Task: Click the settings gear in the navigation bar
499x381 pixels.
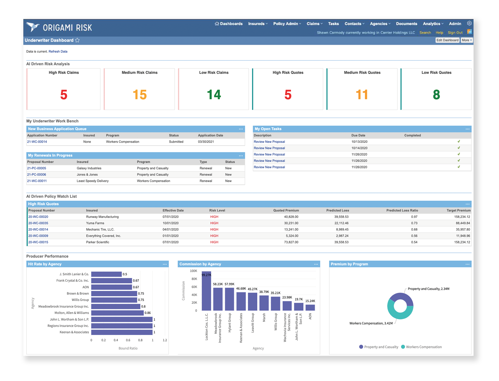Action: 469,23
